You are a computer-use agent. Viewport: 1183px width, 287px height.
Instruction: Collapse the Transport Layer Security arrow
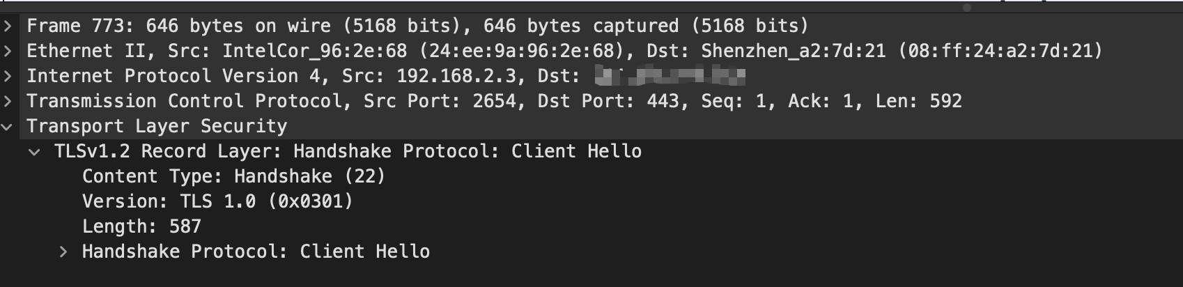pyautogui.click(x=7, y=127)
